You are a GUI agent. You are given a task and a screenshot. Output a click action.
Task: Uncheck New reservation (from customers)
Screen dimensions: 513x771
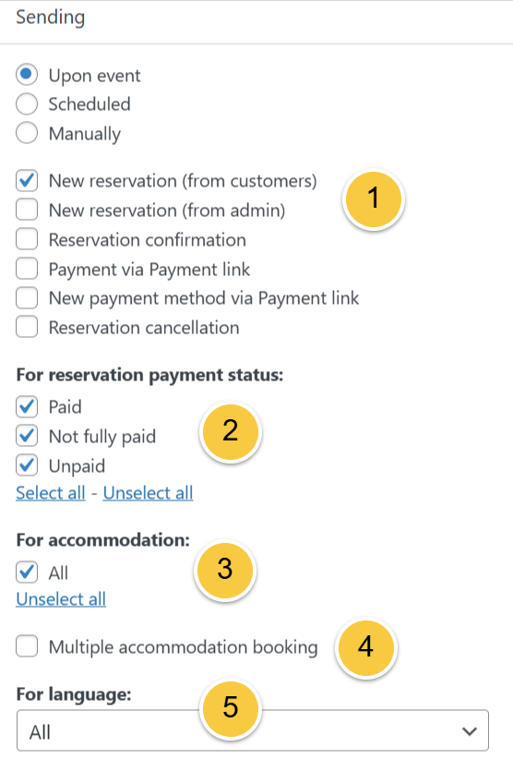(27, 181)
